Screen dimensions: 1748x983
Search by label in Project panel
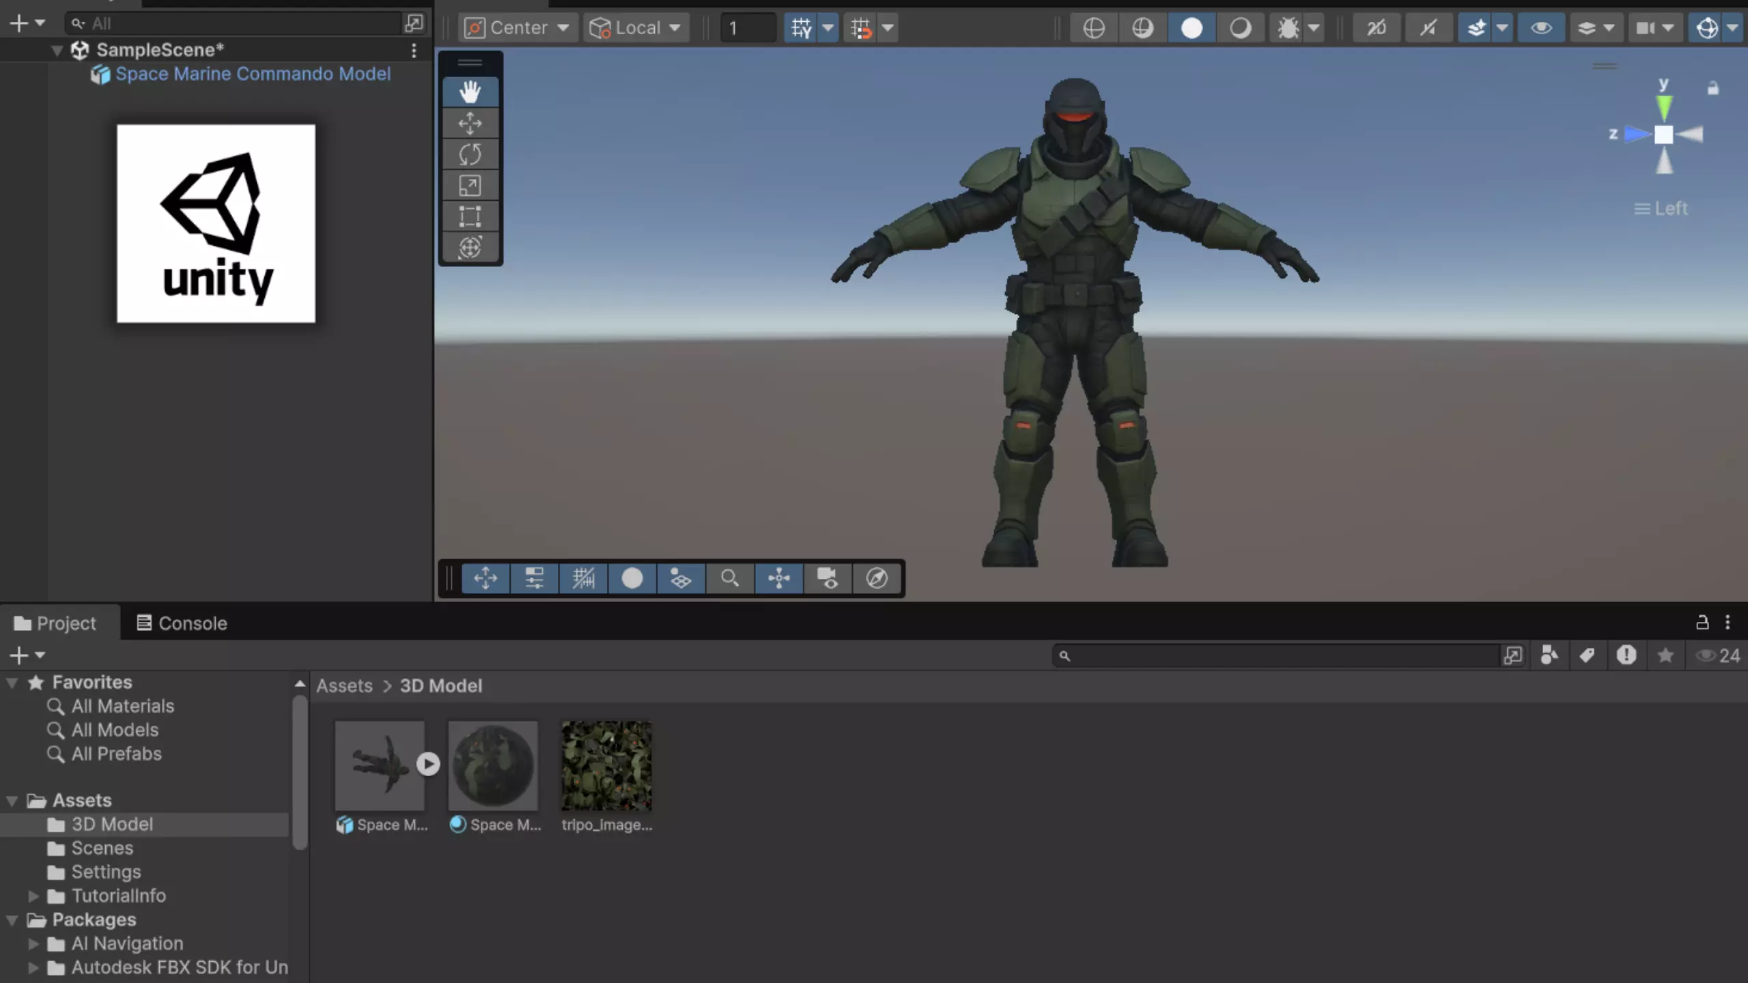[1588, 655]
